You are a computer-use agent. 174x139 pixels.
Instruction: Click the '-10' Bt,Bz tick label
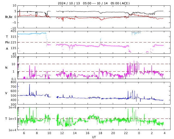(x=14, y=28)
